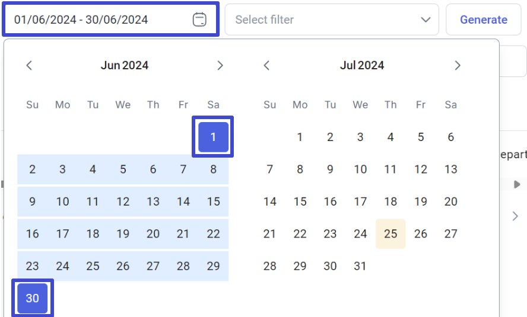Image resolution: width=527 pixels, height=317 pixels.
Task: Click the right chevron at far right edge
Action: [515, 216]
